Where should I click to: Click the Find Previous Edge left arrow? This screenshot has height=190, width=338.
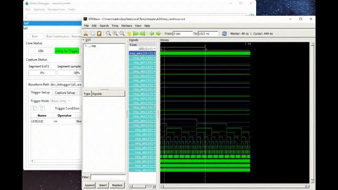(152, 34)
